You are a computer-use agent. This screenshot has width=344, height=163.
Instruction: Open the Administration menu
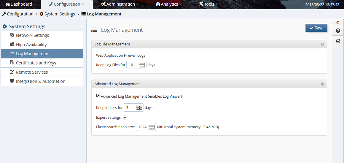point(120,4)
